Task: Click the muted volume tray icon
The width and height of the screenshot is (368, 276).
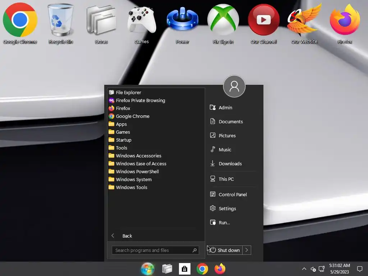Action: (313, 269)
